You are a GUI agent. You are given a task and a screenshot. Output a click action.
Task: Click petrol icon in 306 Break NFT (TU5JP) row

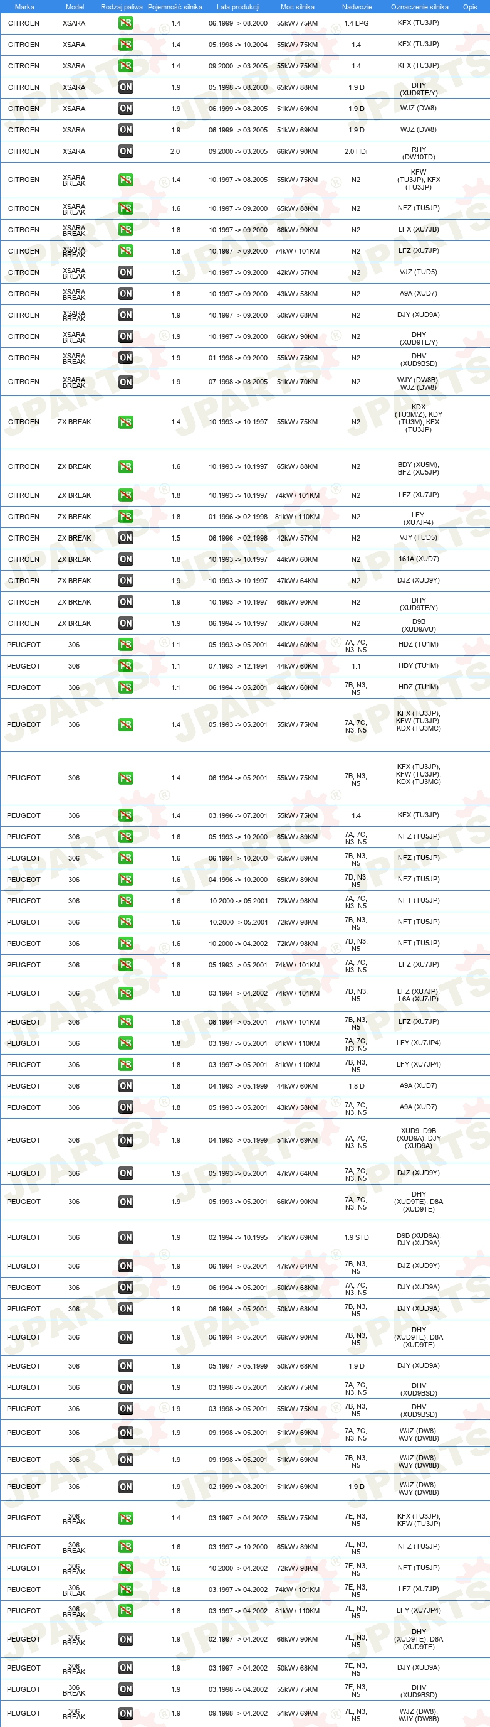point(126,1568)
